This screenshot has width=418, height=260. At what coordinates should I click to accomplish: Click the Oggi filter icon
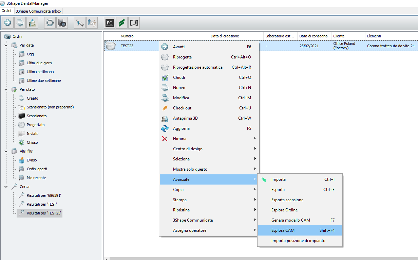pos(22,54)
